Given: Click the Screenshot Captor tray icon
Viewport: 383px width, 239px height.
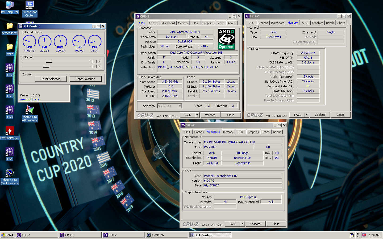Looking at the screenshot, I should (364, 235).
